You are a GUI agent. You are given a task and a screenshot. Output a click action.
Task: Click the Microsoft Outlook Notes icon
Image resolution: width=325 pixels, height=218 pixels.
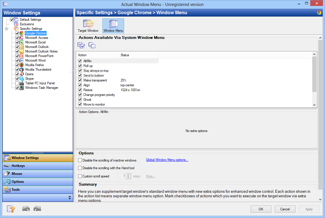click(x=22, y=51)
